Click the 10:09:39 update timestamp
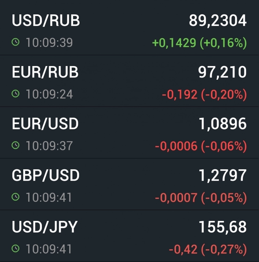Image resolution: width=259 pixels, height=262 pixels. (49, 43)
